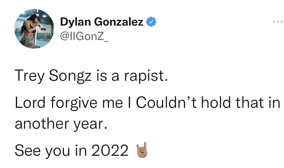
Task: Click the number "2022" in the tweet
Action: pyautogui.click(x=110, y=151)
